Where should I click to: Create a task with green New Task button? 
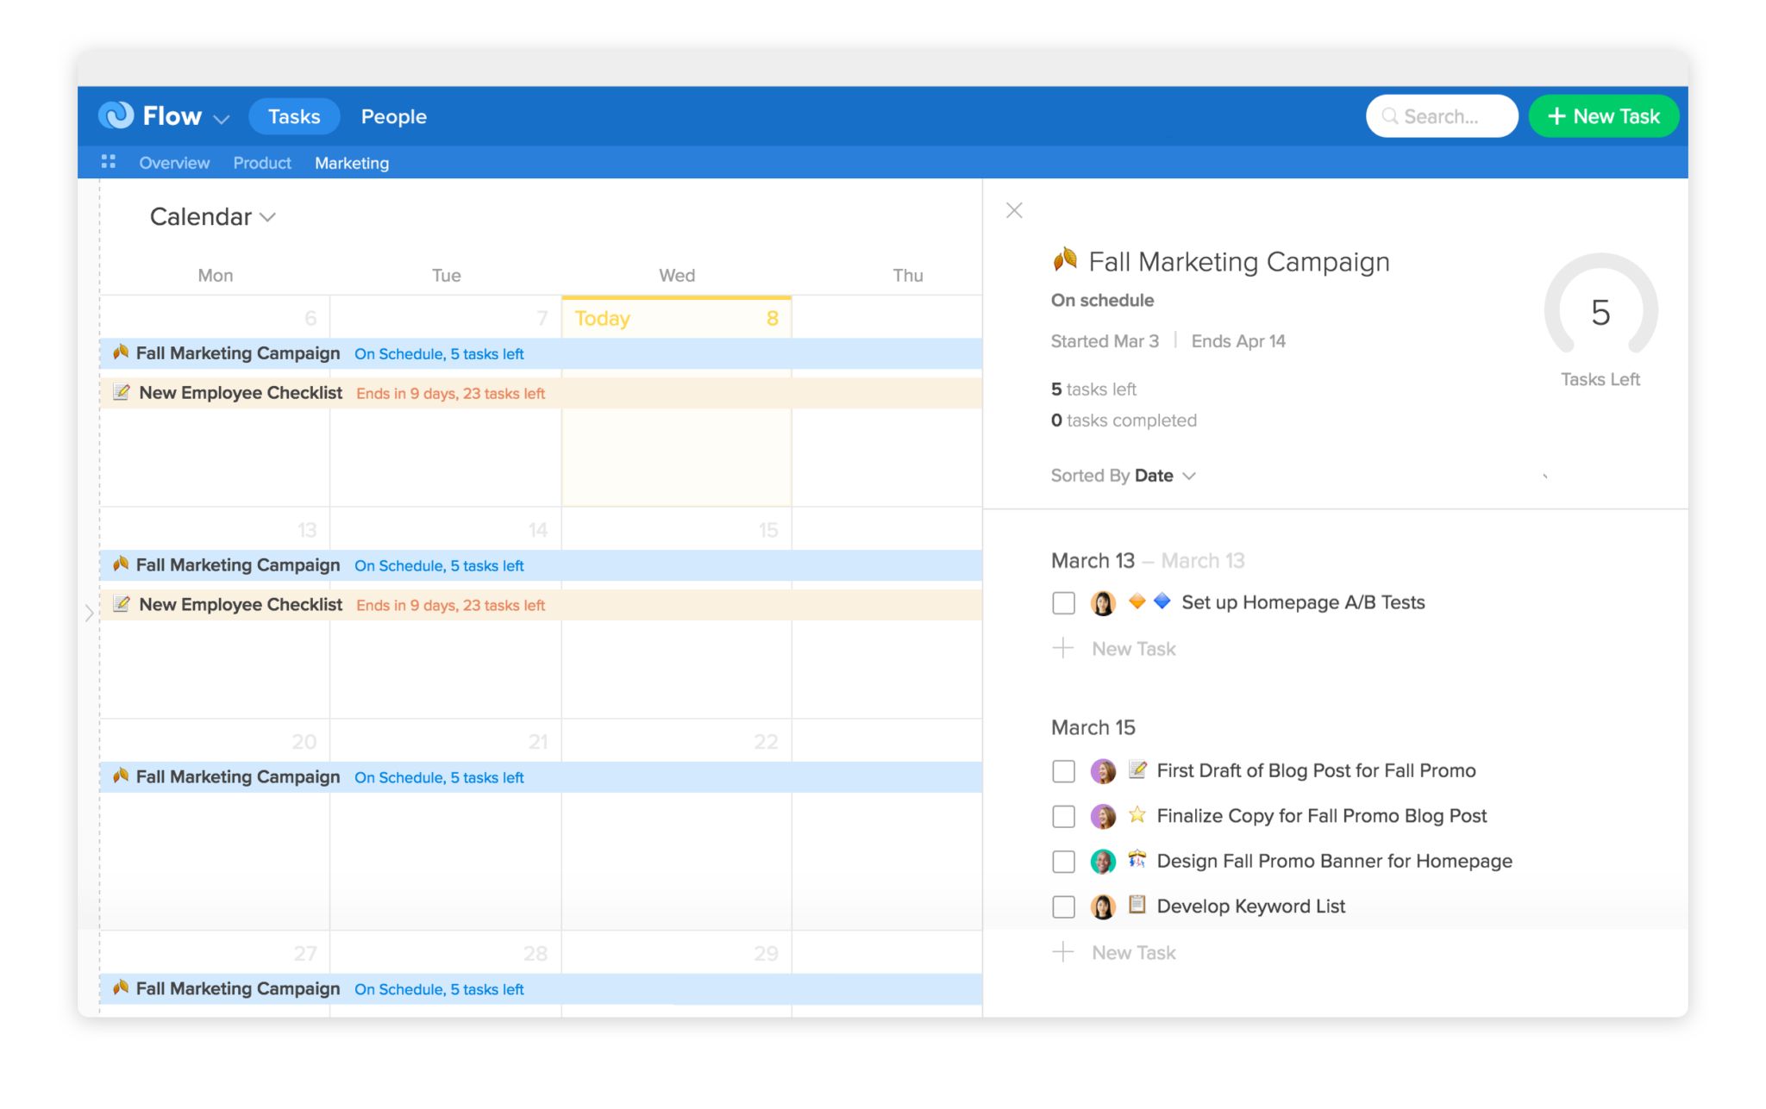(1603, 116)
